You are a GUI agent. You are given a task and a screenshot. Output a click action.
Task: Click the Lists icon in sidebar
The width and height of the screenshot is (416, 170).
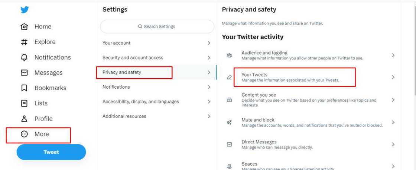coord(24,103)
